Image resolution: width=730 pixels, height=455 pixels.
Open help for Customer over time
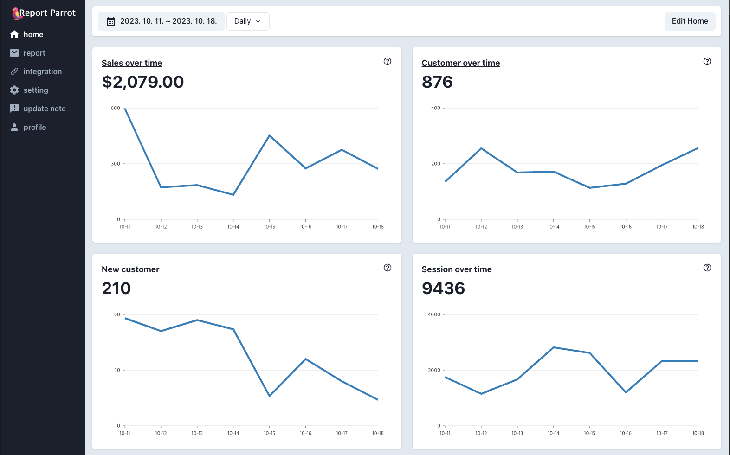[x=707, y=61]
